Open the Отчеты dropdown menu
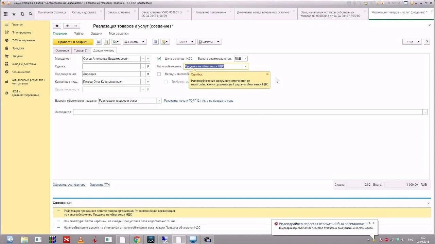 [x=209, y=42]
